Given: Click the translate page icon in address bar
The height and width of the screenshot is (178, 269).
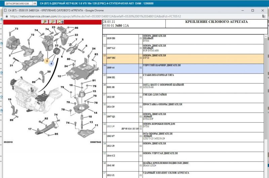Looking at the screenshot, I should point(263,16).
